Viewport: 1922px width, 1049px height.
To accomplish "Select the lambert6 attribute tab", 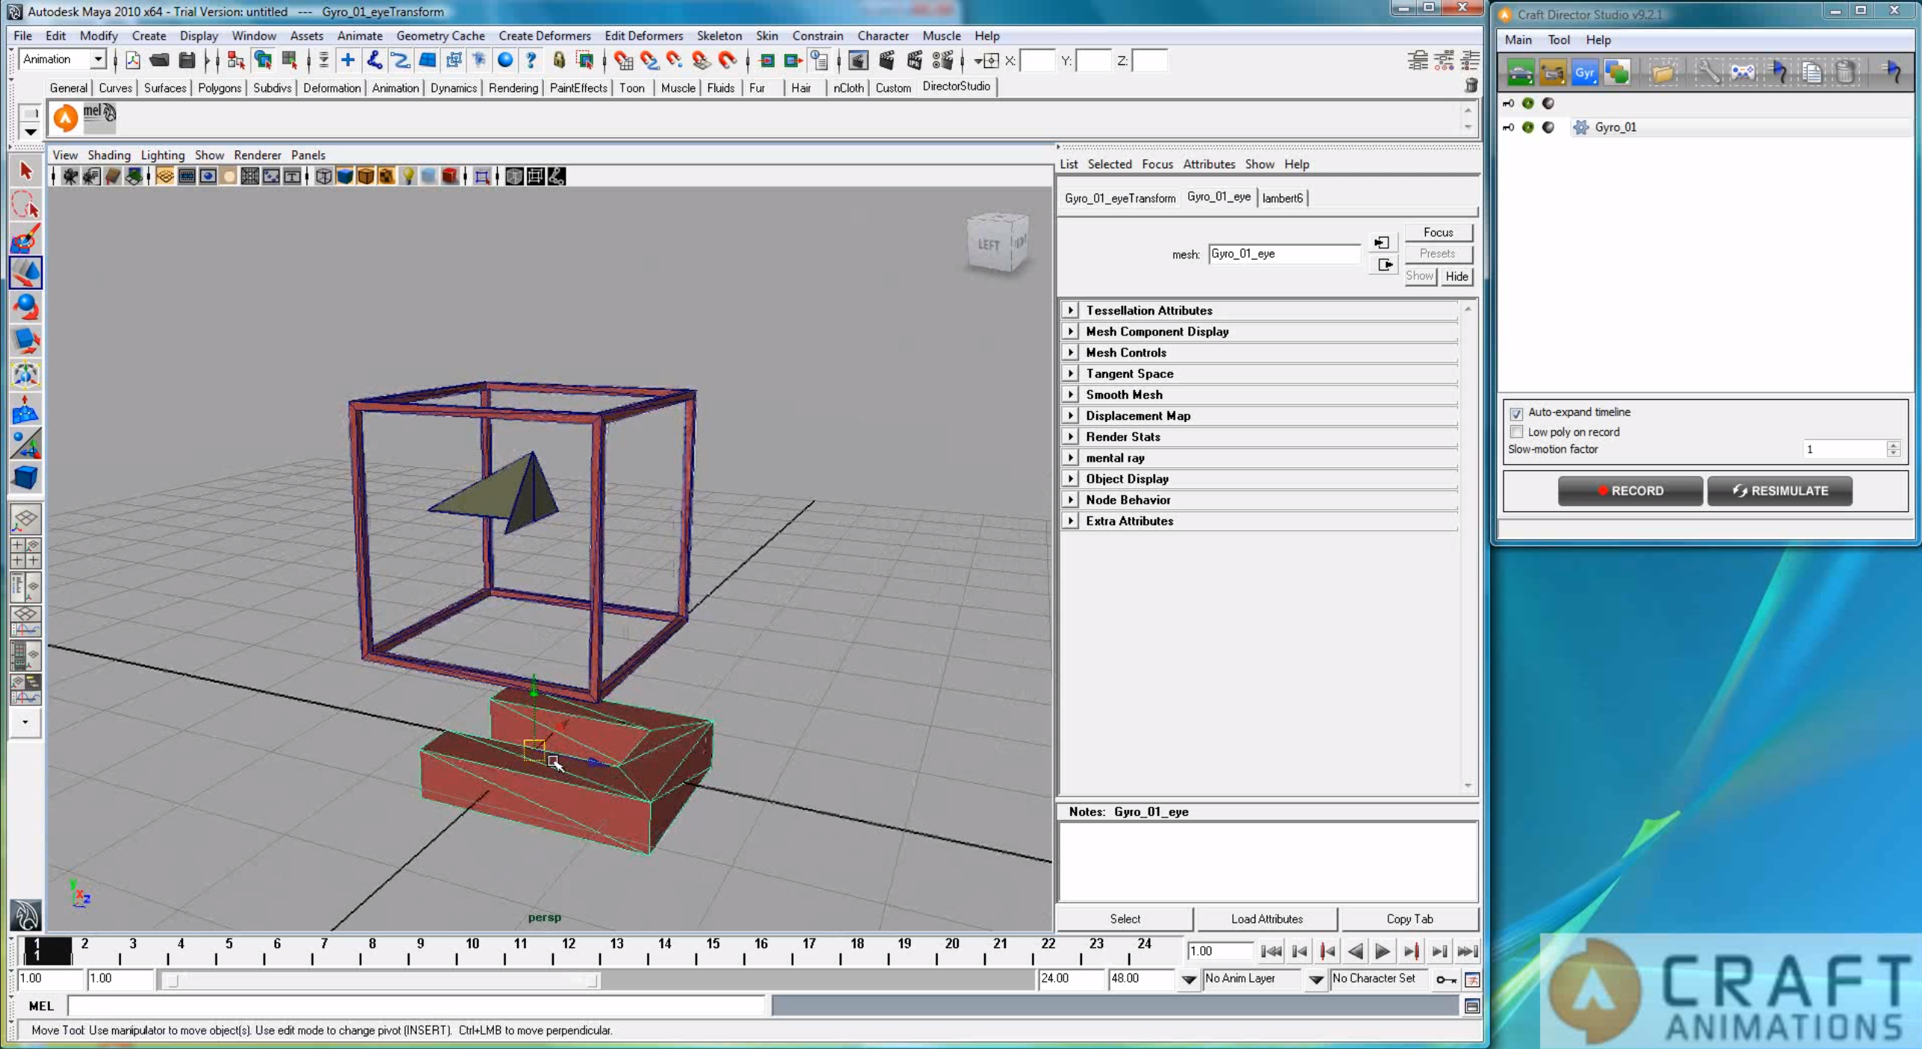I will click(x=1282, y=198).
